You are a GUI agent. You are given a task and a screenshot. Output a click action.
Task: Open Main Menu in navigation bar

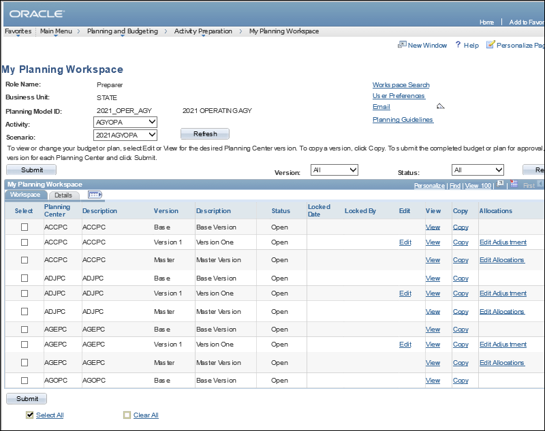(x=56, y=31)
